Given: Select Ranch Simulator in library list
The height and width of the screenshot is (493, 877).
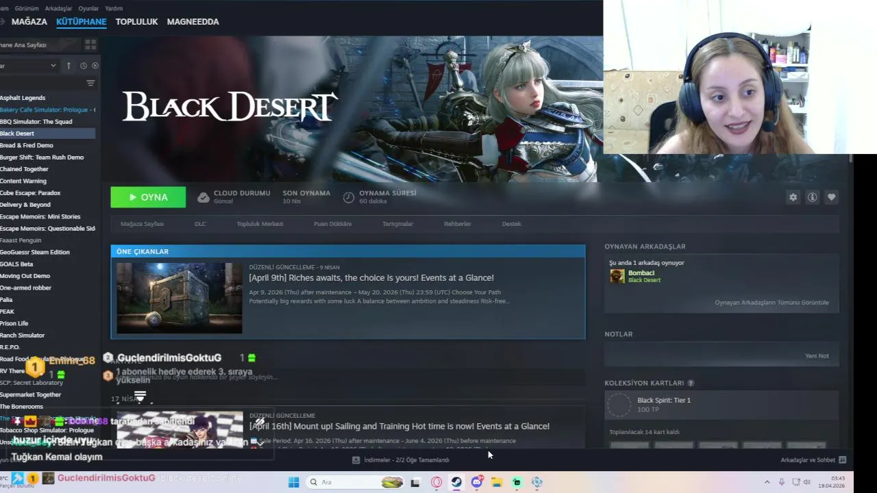Looking at the screenshot, I should 23,336.
